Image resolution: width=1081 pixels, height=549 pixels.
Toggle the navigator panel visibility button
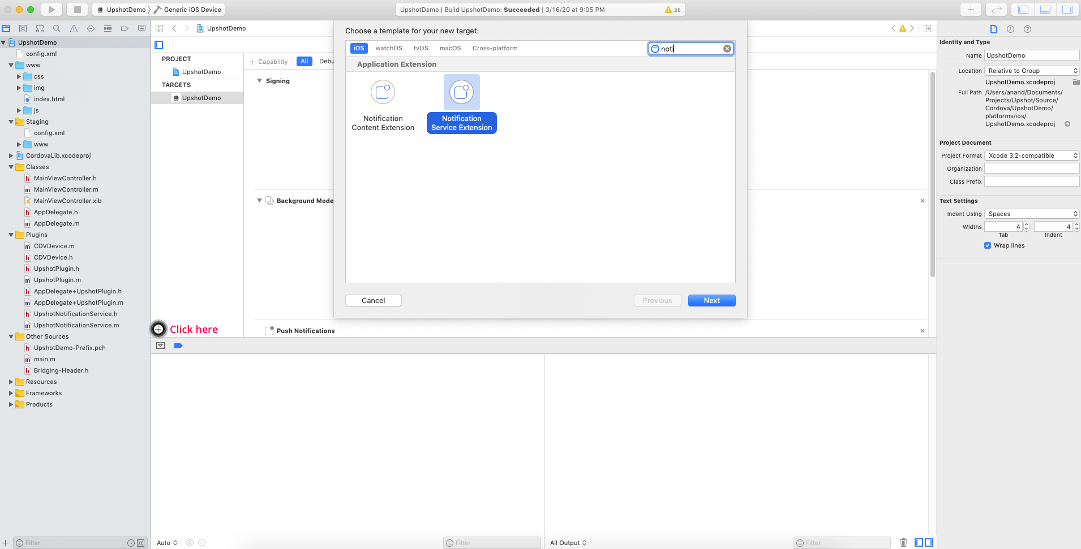pyautogui.click(x=1023, y=10)
